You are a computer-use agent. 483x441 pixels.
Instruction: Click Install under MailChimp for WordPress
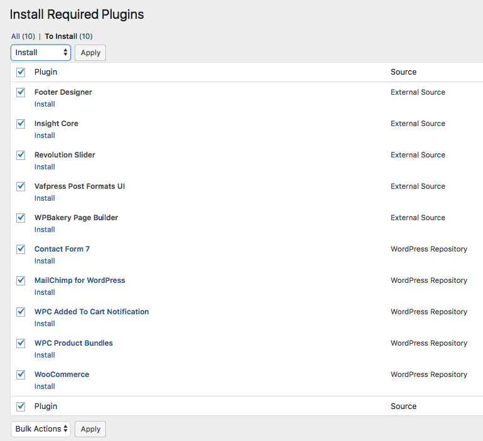45,292
